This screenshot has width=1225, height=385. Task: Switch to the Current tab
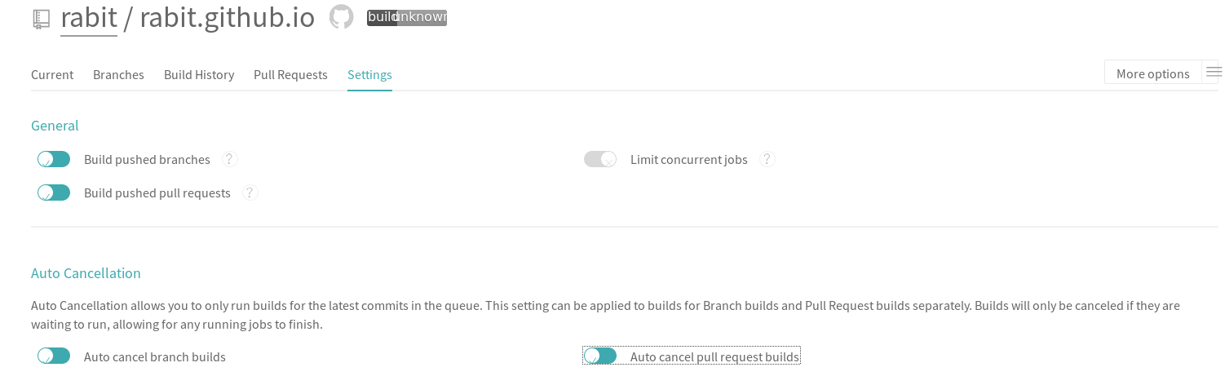(52, 74)
